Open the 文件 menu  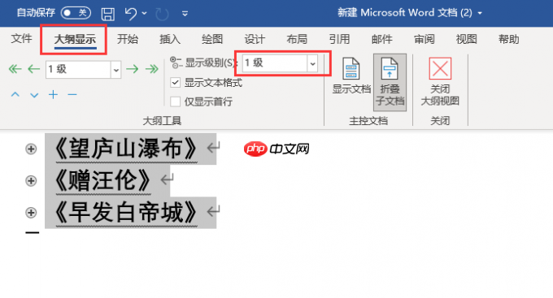21,39
